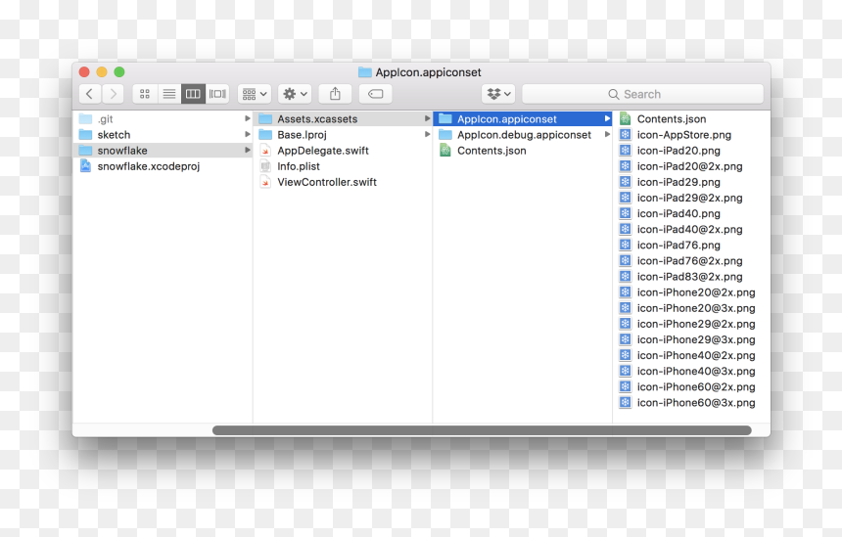The image size is (842, 537).
Task: Select ViewController.swift file icon
Action: coord(265,182)
